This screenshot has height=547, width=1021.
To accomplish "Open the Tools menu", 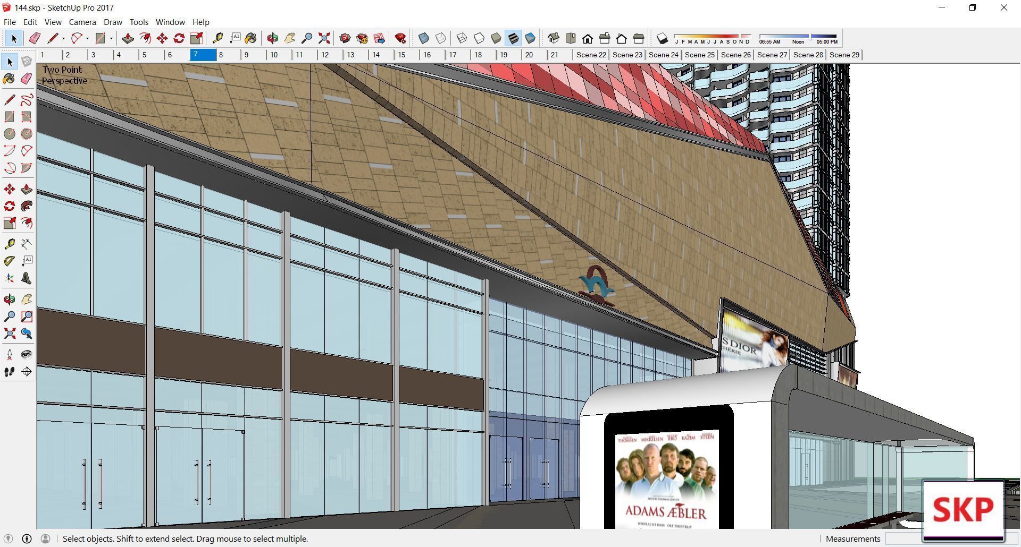I will click(139, 22).
